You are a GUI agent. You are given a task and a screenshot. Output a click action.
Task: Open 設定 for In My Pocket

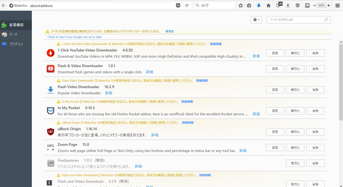(x=275, y=111)
